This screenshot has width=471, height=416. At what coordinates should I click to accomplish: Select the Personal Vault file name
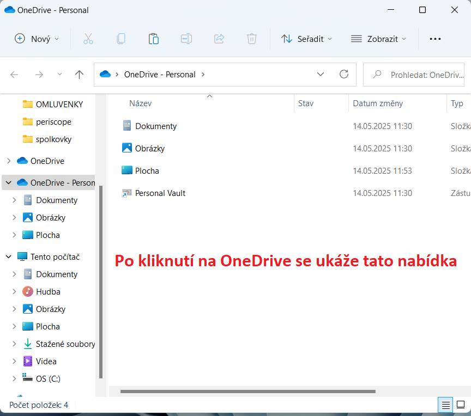click(160, 193)
